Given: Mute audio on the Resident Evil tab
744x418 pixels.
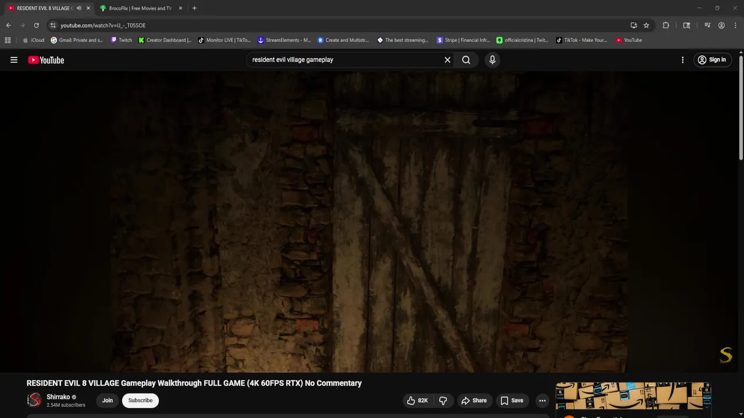Looking at the screenshot, I should click(x=79, y=8).
